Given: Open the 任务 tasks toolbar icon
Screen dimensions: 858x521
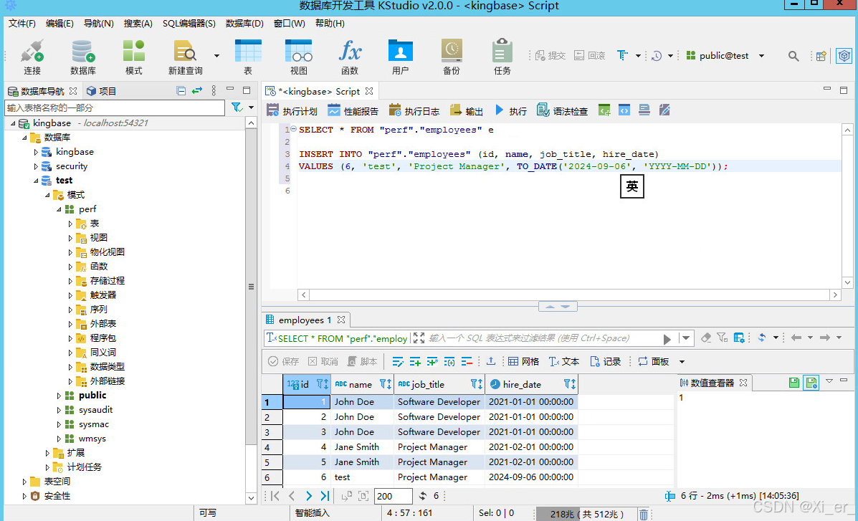Looking at the screenshot, I should click(502, 57).
